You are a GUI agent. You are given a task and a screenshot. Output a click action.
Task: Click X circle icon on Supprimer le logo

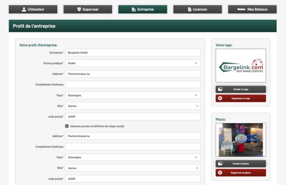(x=220, y=98)
